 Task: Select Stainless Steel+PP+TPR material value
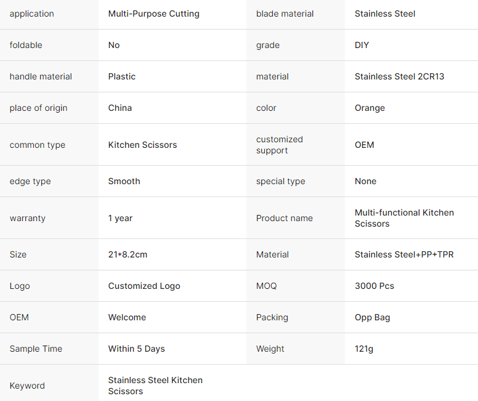(404, 254)
